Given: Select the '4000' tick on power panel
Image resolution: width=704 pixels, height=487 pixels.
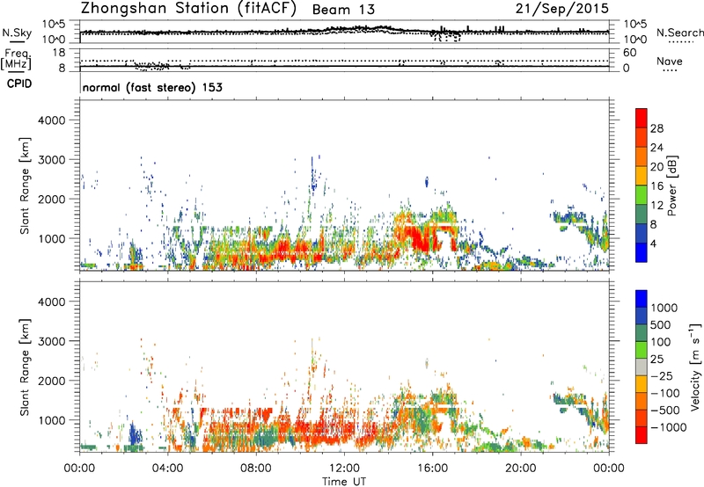Looking at the screenshot, I should (52, 120).
